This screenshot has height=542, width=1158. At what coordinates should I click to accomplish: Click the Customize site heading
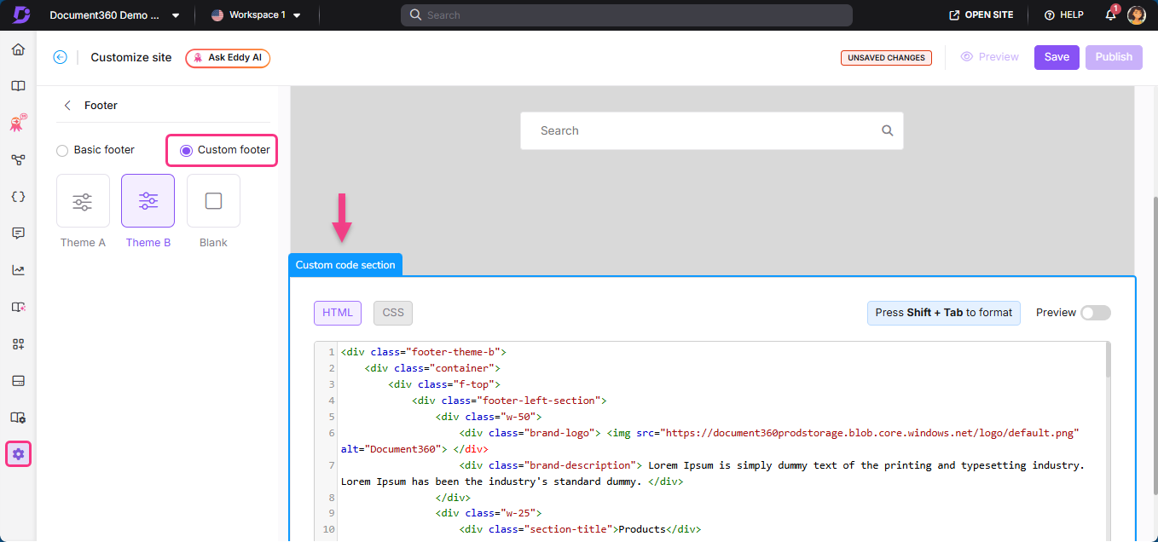point(131,58)
